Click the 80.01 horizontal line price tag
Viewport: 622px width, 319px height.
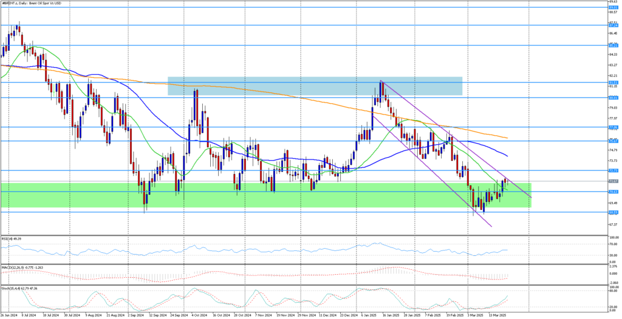point(613,97)
